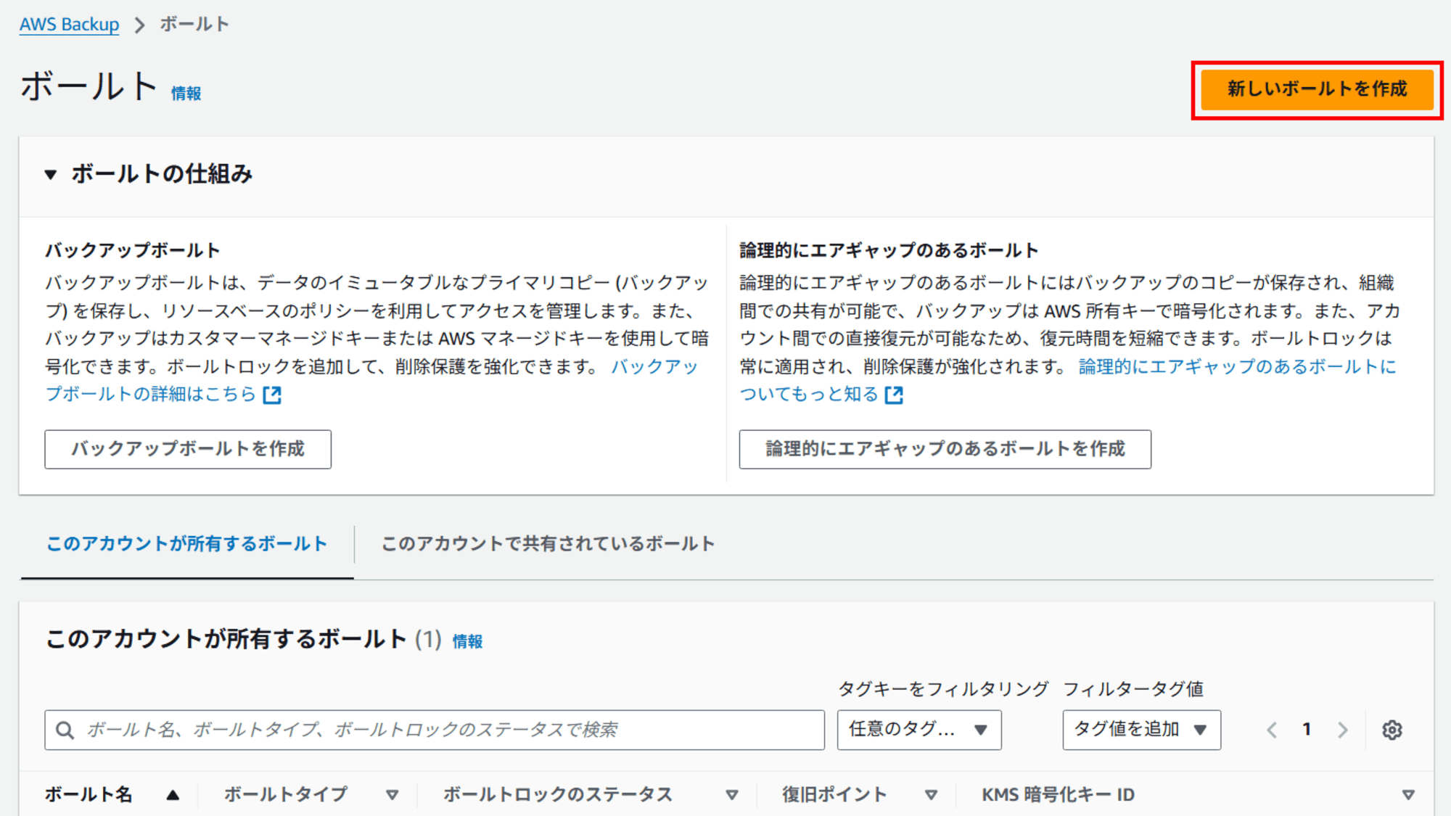Screen dimensions: 1451x816
Task: Click 情報 link next to vault count (1)
Action: pos(467,641)
